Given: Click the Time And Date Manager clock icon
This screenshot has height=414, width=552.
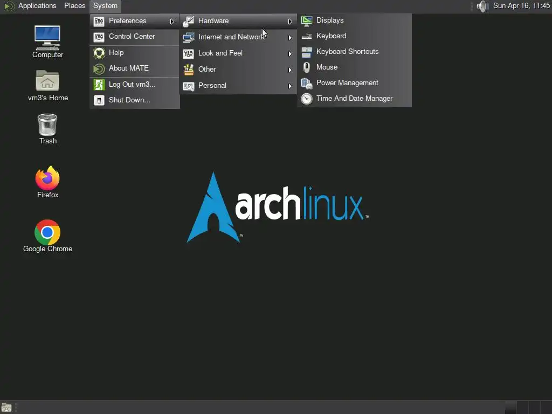Looking at the screenshot, I should 307,99.
